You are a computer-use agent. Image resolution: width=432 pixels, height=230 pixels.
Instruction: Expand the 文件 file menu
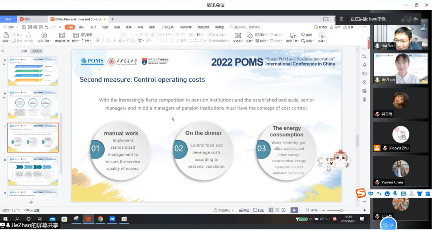11,27
